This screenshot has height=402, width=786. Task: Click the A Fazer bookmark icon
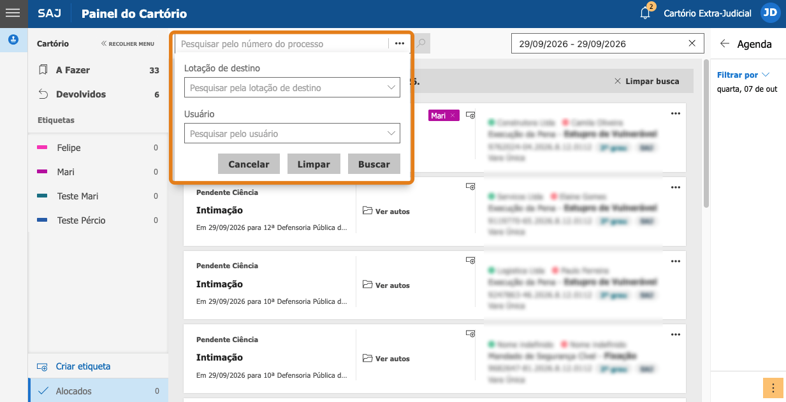43,70
